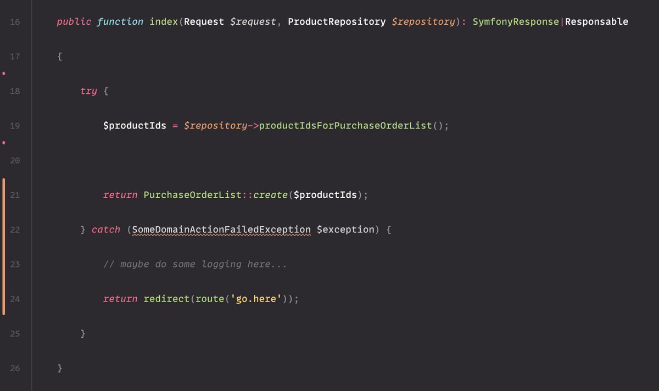The width and height of the screenshot is (659, 391).
Task: Click the 'try' keyword
Action: coord(88,91)
